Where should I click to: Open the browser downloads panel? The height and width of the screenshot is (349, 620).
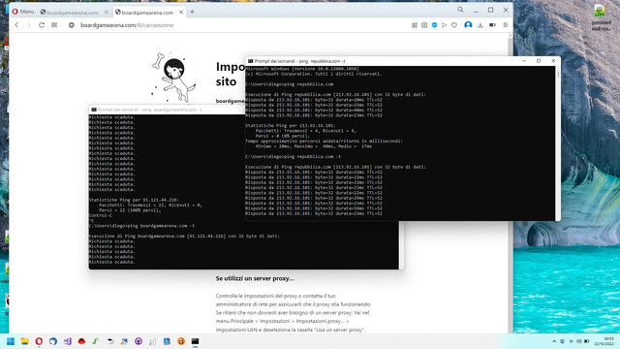point(480,25)
